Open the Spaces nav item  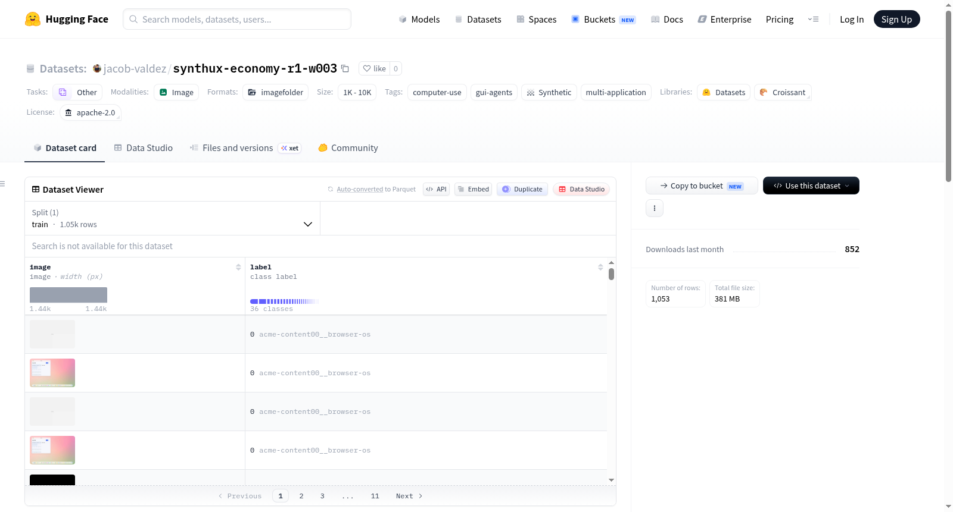[x=537, y=19]
